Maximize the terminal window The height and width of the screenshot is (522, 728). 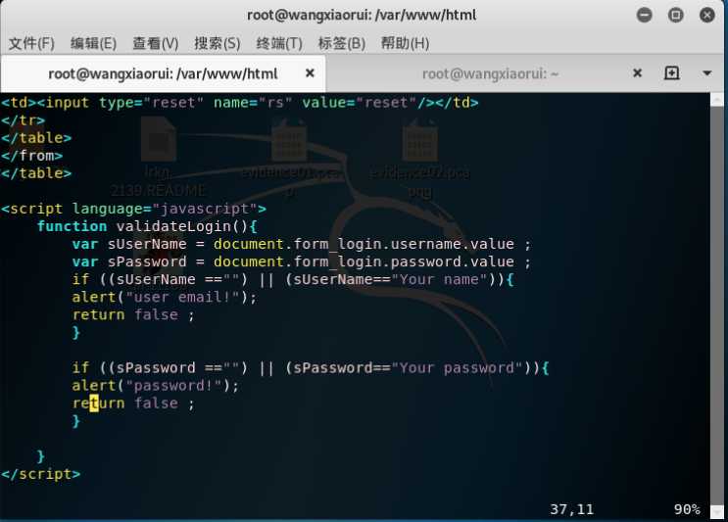pos(675,16)
